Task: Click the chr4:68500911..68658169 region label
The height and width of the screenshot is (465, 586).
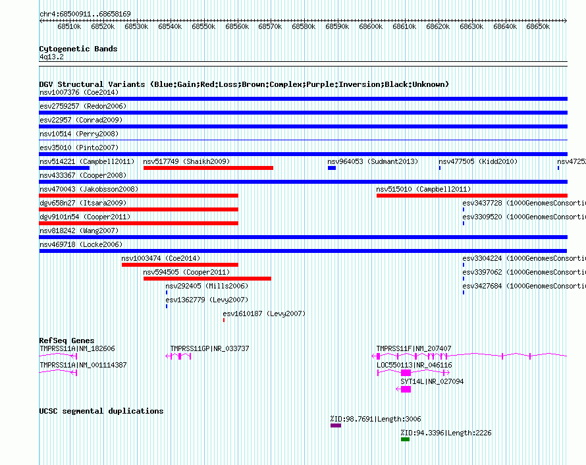Action: pos(85,14)
